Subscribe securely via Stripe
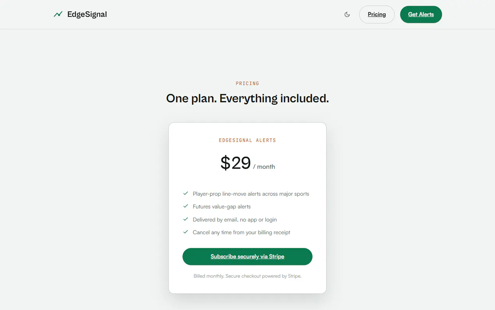Image resolution: width=495 pixels, height=310 pixels. coord(247,257)
